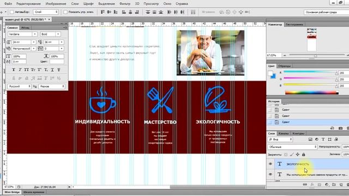This screenshot has height=196, width=349.
Task: Filter layers by adjustment layers
Action: (x=317, y=139)
